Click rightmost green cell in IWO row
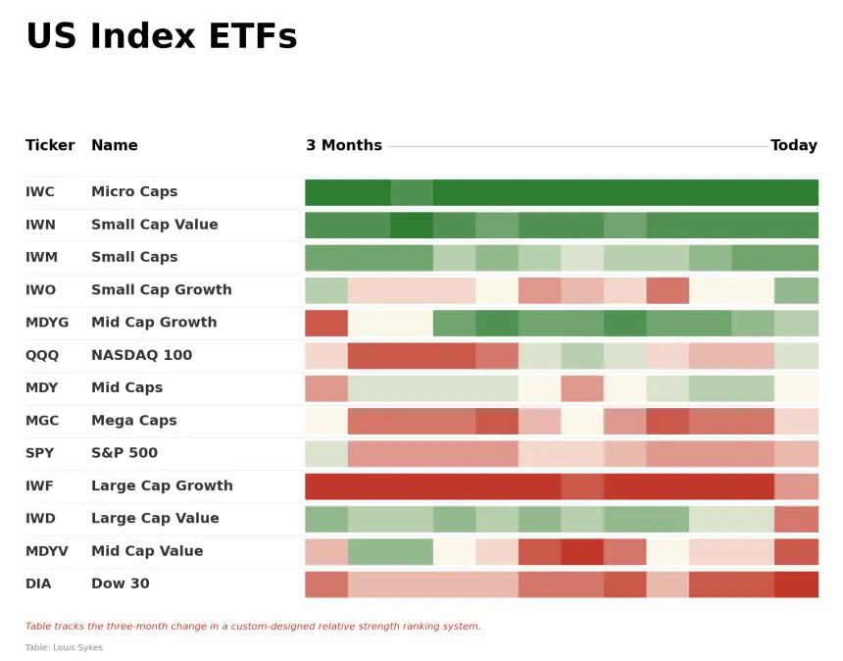The image size is (843, 661). point(797,290)
